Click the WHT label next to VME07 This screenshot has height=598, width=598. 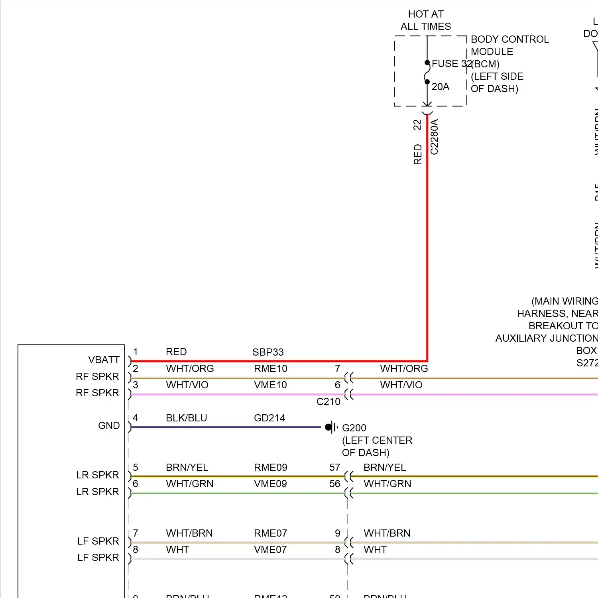177,550
